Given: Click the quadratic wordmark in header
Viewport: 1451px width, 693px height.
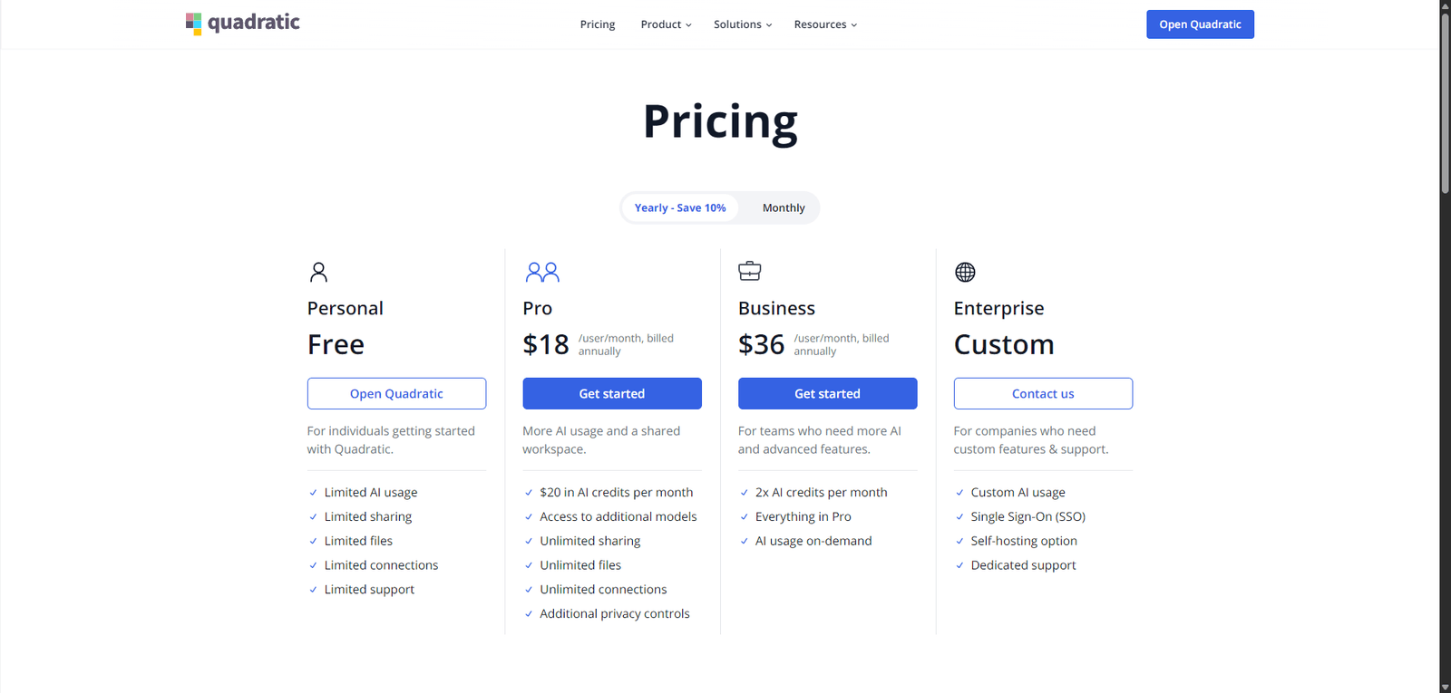Looking at the screenshot, I should click(254, 23).
